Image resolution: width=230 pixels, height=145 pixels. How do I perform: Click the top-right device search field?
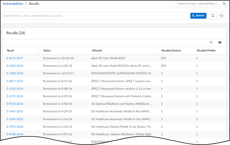coord(199,4)
